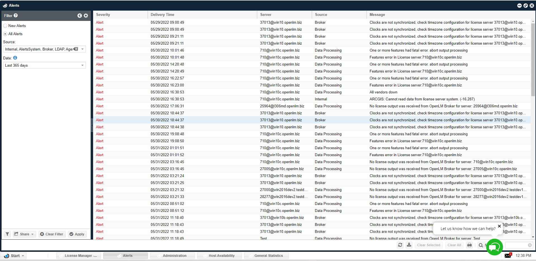The width and height of the screenshot is (536, 261).
Task: Click the Filter help question mark icon
Action: [x=16, y=16]
